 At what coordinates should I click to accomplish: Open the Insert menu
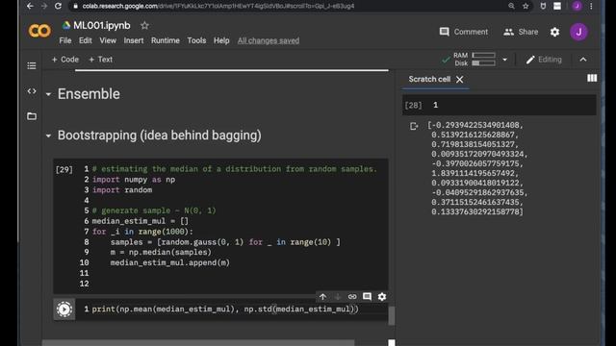click(134, 40)
